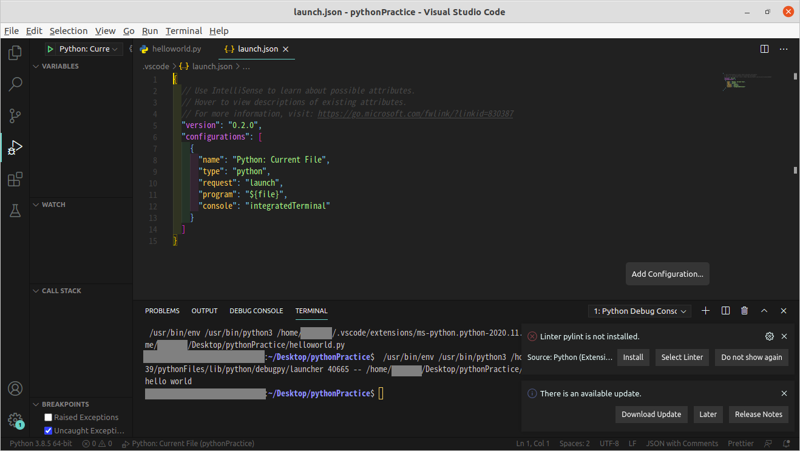Open the Terminal menu
The width and height of the screenshot is (800, 451).
click(x=184, y=31)
